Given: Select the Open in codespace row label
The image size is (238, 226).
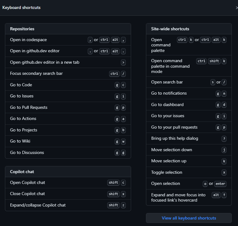Looking at the screenshot, I should pyautogui.click(x=29, y=40).
